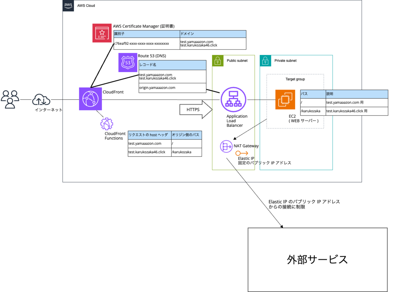Click the リクエストの host ヘッダ header
Image resolution: width=411 pixels, height=292 pixels.
(149, 135)
